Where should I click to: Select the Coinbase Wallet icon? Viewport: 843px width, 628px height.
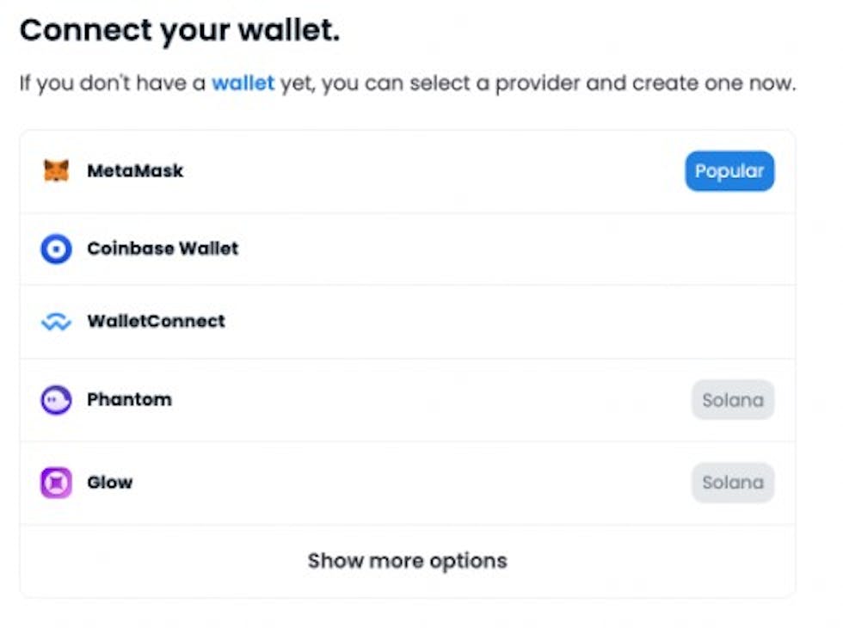55,249
